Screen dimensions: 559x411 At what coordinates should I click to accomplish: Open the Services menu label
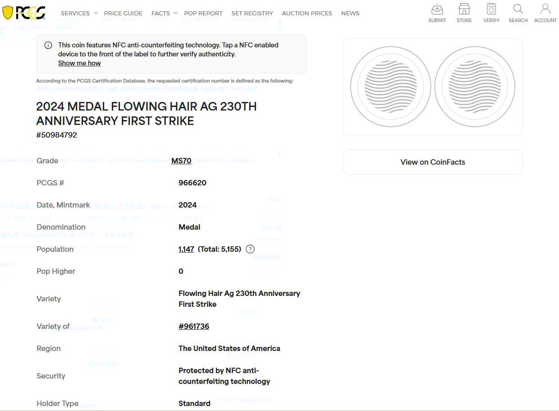[75, 13]
